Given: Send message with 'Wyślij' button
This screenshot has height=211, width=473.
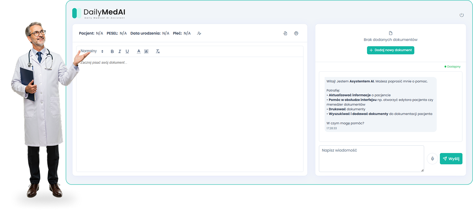Looking at the screenshot, I should [451, 159].
